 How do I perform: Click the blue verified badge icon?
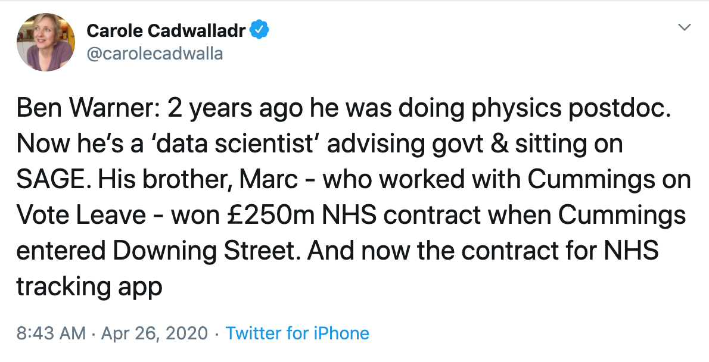click(260, 30)
